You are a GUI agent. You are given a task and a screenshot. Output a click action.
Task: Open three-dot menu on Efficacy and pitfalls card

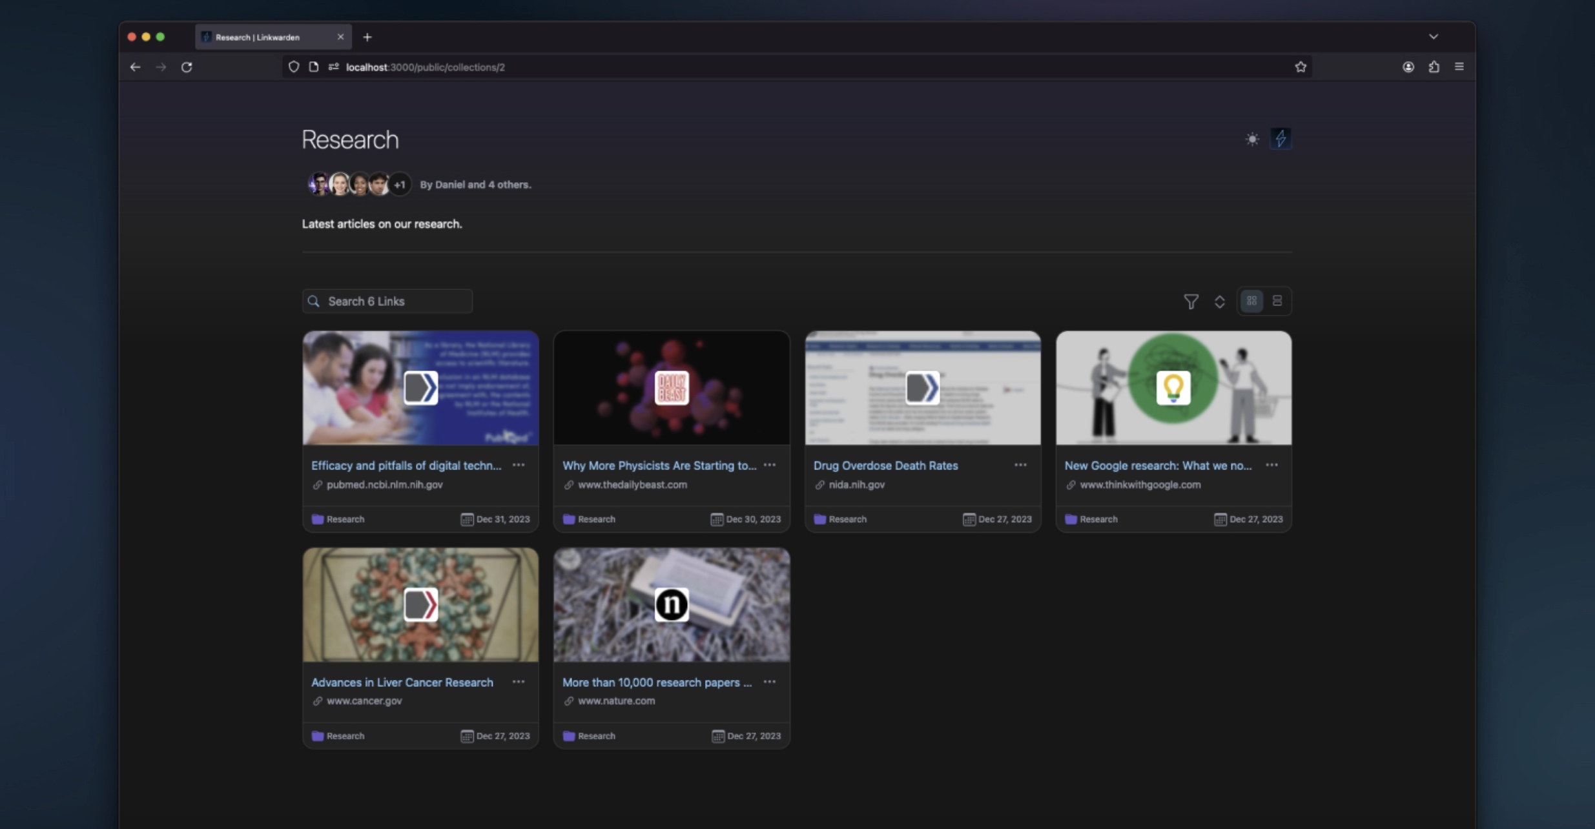point(519,465)
